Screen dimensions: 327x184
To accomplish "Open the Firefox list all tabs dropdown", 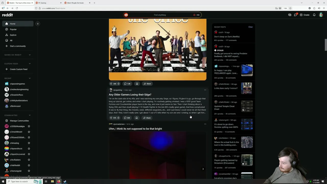I will [x=301, y=3].
